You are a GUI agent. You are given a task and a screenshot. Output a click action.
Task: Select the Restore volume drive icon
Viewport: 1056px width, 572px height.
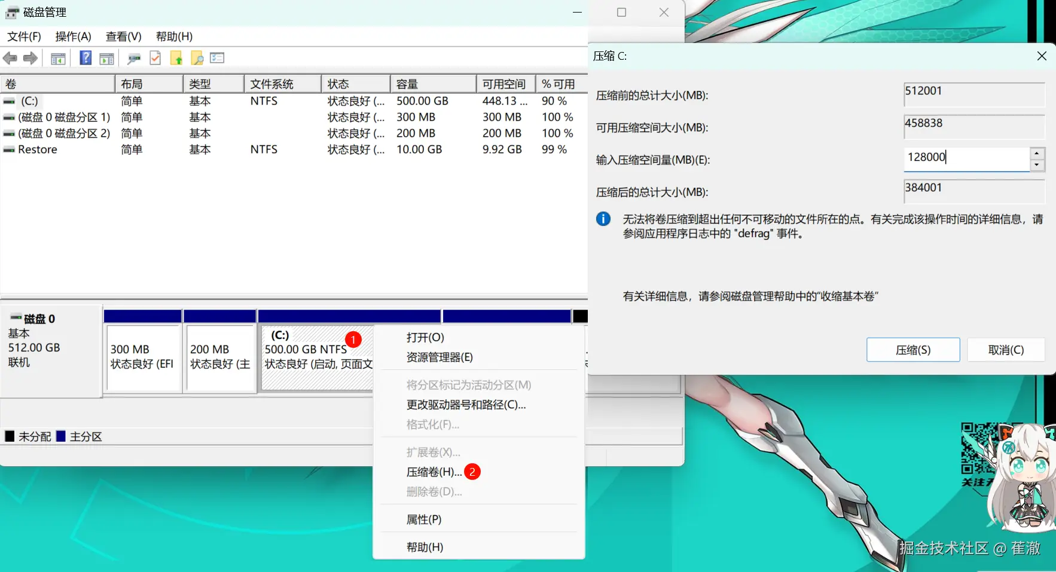point(9,150)
